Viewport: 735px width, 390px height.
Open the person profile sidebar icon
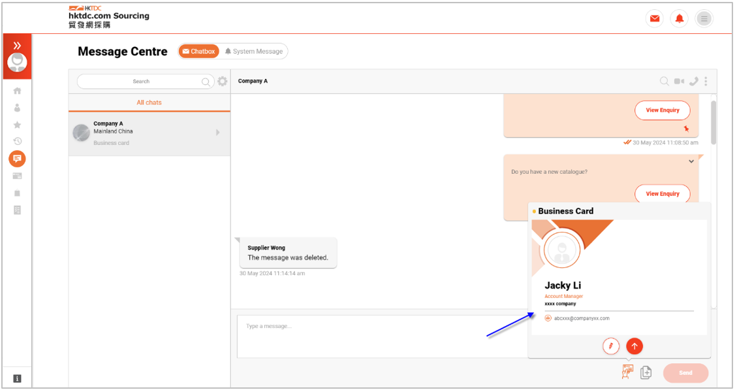pos(17,108)
